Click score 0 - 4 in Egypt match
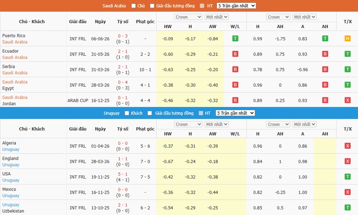This screenshot has width=358, height=215. (123, 82)
